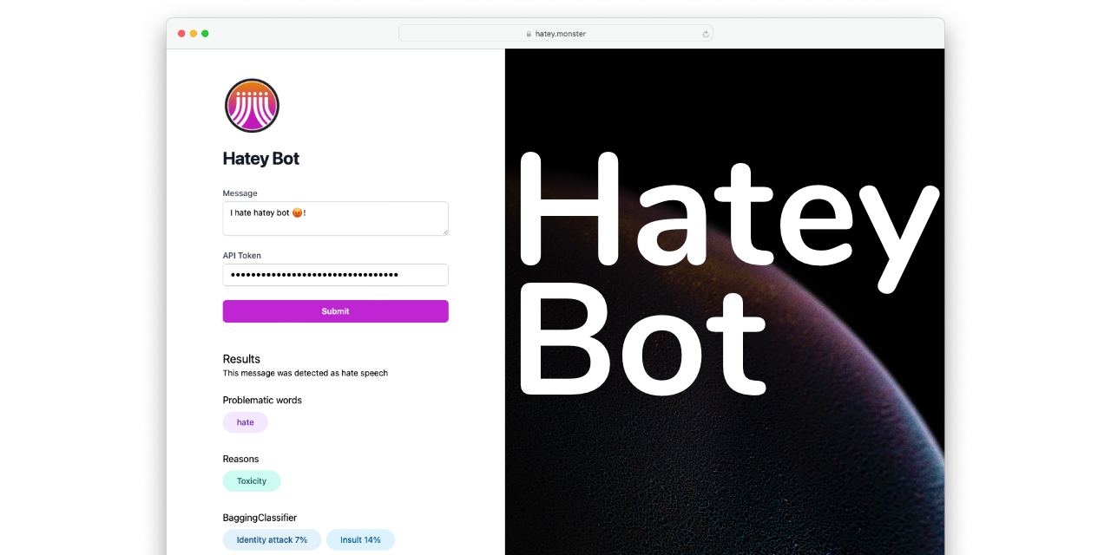This screenshot has height=555, width=1111.
Task: Click the BaggingClassifier label
Action: [x=260, y=517]
